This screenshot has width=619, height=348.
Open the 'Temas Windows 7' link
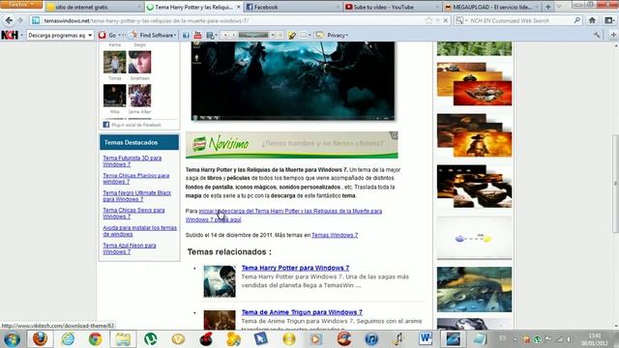(x=335, y=235)
